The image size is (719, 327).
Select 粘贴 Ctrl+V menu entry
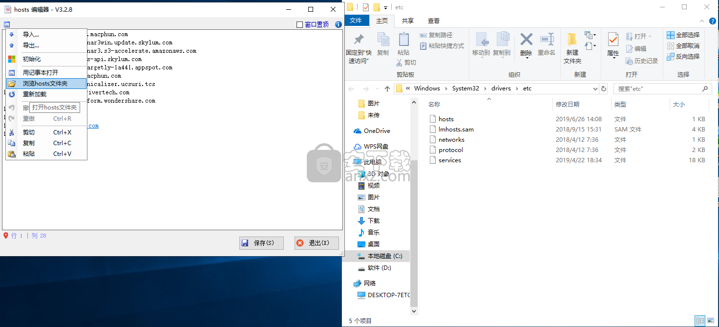pos(46,154)
